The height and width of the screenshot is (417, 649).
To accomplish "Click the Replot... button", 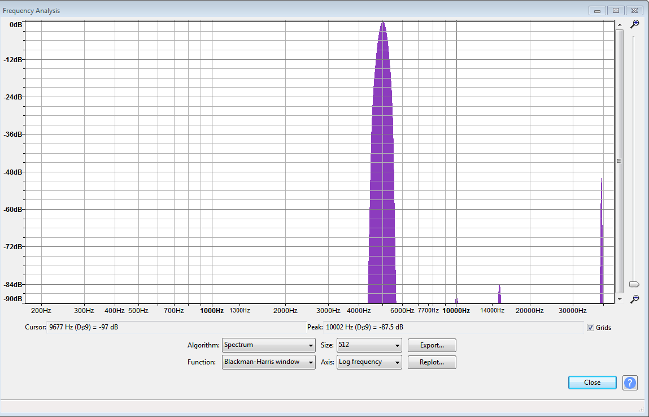I will point(432,362).
